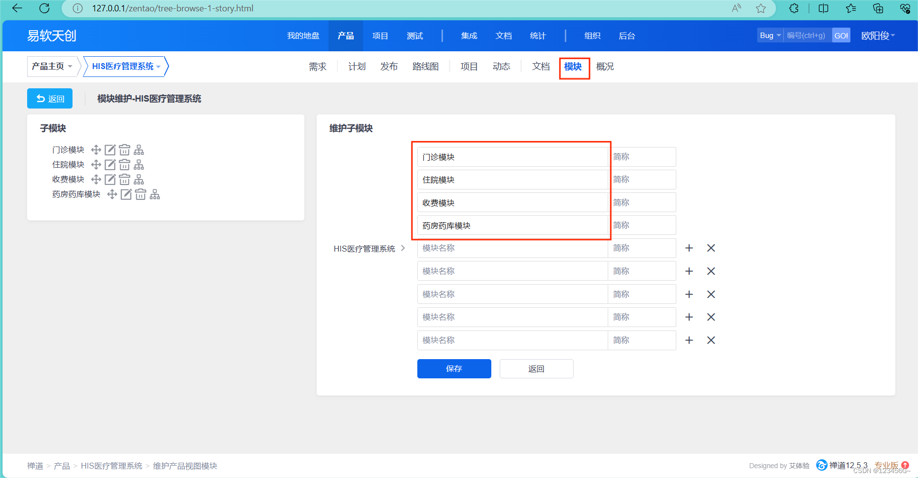Open submodule tree icon for 住院模块
The height and width of the screenshot is (478, 918).
tap(139, 165)
